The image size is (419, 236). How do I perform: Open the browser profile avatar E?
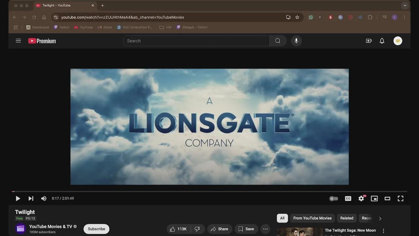394,17
